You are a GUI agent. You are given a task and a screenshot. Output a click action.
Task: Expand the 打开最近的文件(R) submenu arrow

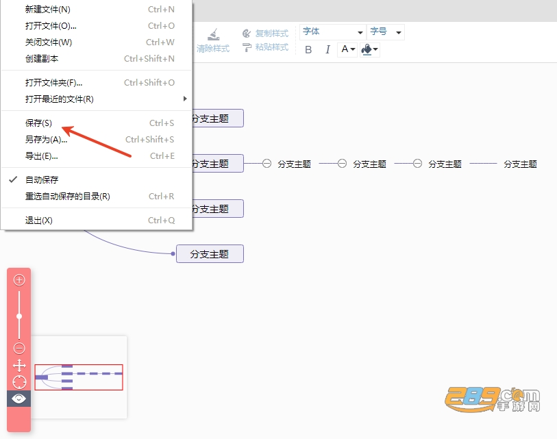coord(185,99)
